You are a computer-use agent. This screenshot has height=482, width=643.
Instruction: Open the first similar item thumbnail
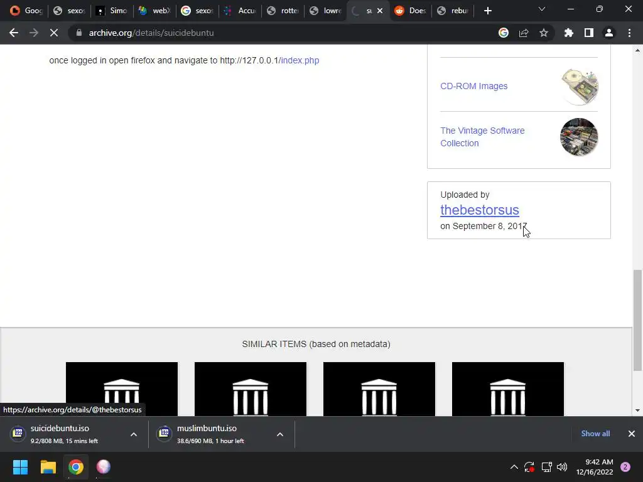pos(122,389)
